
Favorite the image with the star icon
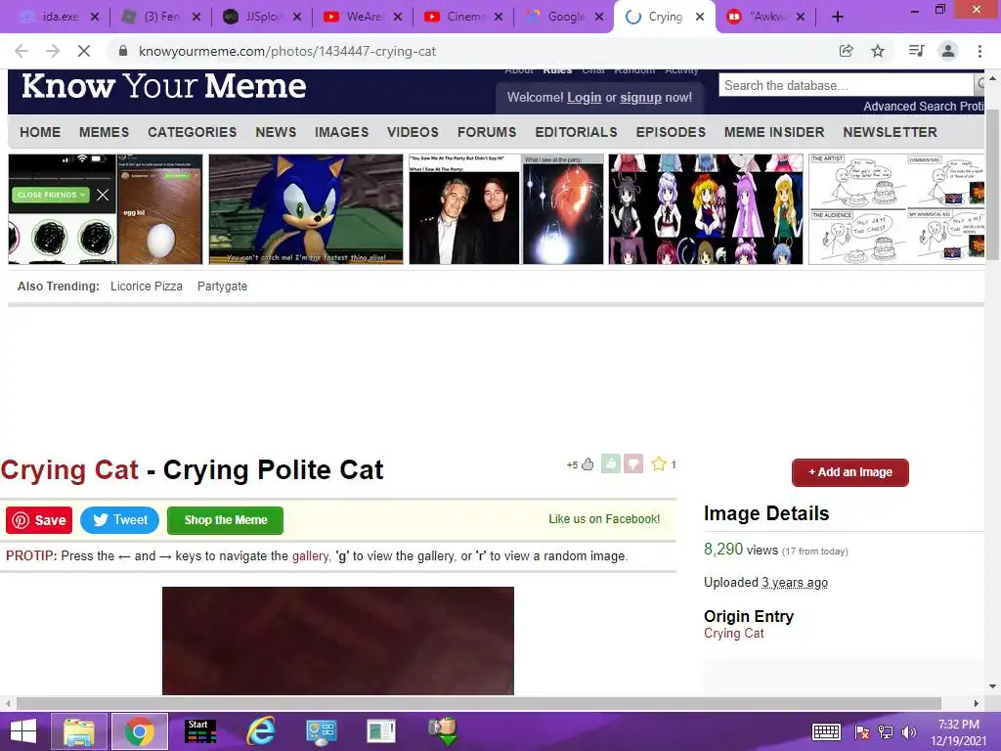point(659,464)
